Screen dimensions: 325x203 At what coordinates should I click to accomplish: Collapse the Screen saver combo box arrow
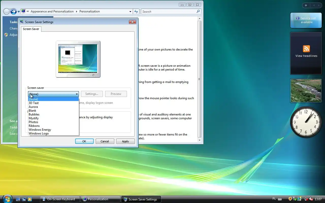click(77, 94)
